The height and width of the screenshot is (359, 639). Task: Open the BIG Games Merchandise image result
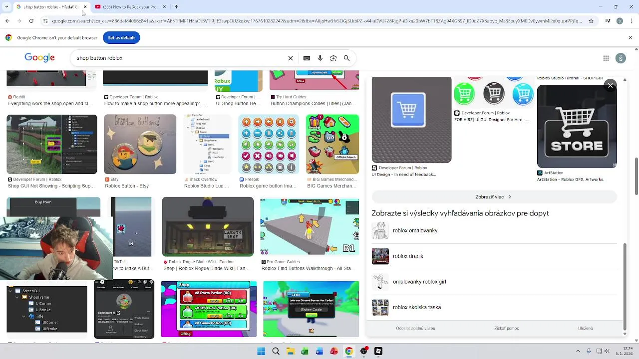[332, 144]
